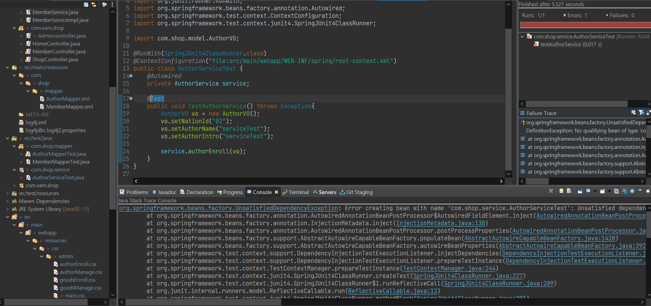This screenshot has height=306, width=651.
Task: Click the JRE System Library icon
Action: pyautogui.click(x=14, y=209)
